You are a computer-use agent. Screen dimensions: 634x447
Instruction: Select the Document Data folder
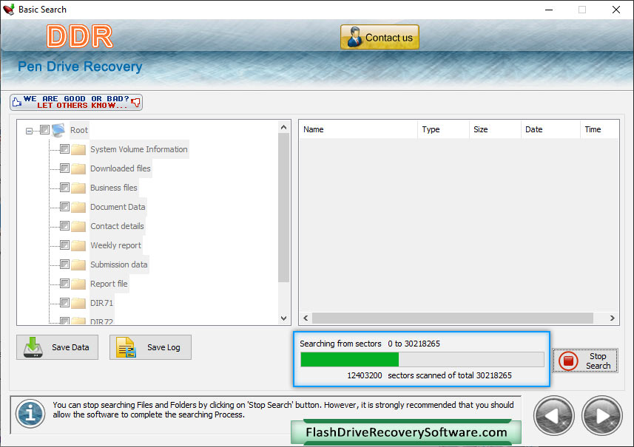(x=118, y=207)
